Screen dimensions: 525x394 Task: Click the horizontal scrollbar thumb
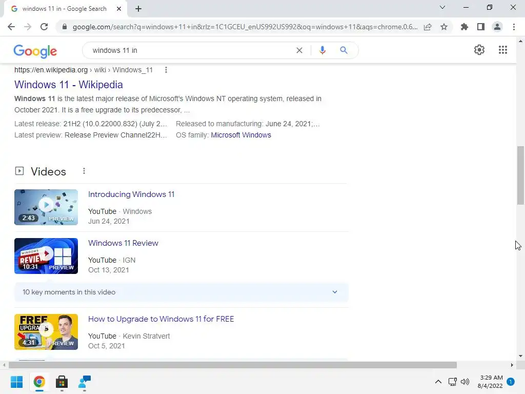233,365
